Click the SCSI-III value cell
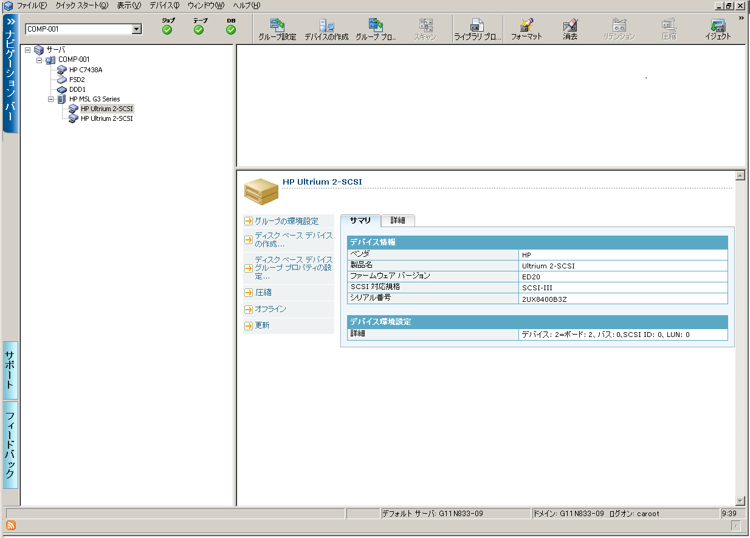 point(624,288)
